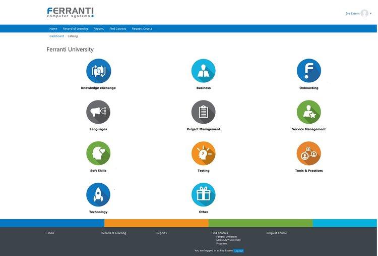
Task: Click the Languages category label
Action: tap(98, 129)
